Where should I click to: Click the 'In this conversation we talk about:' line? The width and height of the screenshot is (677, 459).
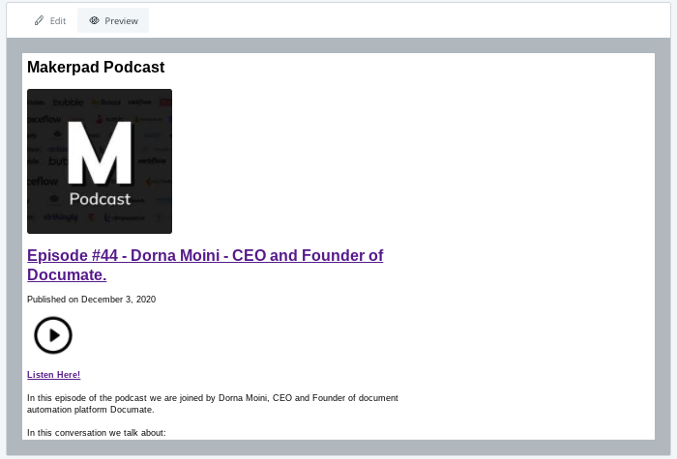tap(97, 433)
